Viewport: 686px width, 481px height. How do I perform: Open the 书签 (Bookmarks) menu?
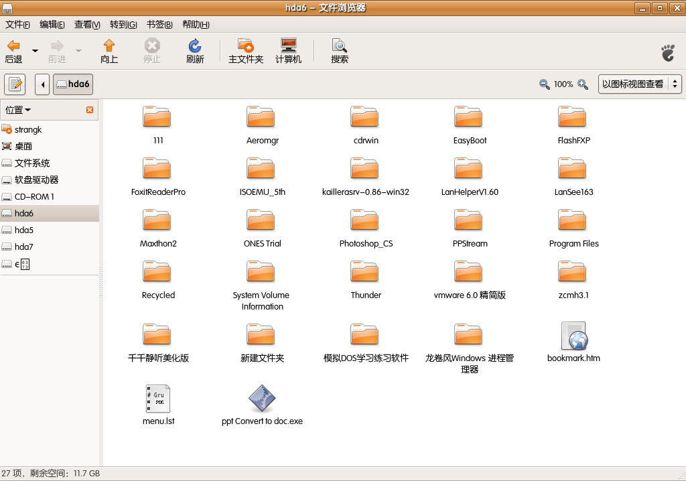pos(159,25)
